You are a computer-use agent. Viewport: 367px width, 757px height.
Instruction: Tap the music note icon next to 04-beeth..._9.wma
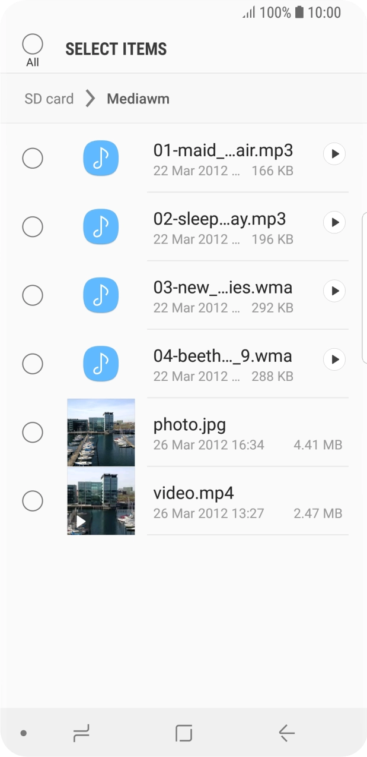coord(101,363)
